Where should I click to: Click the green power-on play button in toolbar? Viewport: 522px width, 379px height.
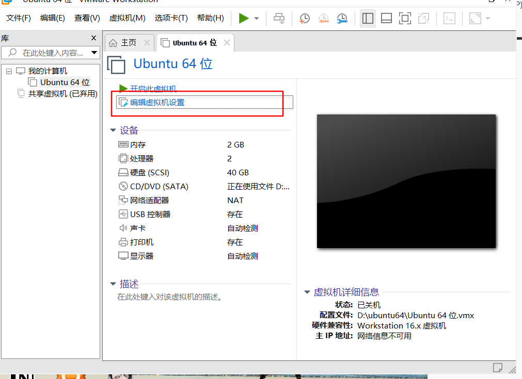point(244,18)
